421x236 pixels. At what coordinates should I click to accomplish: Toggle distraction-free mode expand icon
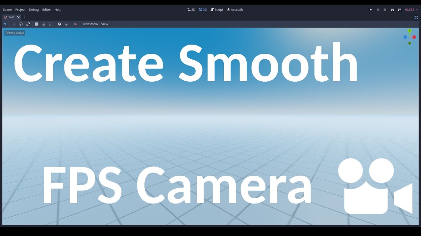[x=416, y=17]
